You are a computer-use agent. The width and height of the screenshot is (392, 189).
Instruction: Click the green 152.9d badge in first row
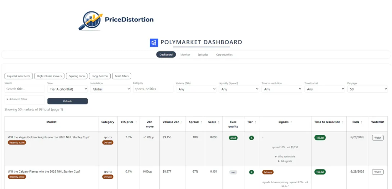320,137
